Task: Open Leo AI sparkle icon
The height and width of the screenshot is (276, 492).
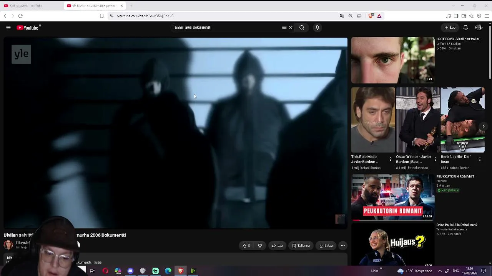Action: (x=471, y=16)
